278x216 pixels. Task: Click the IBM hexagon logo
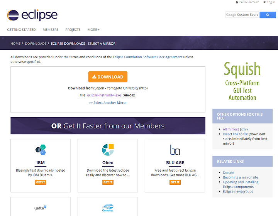tap(41, 150)
